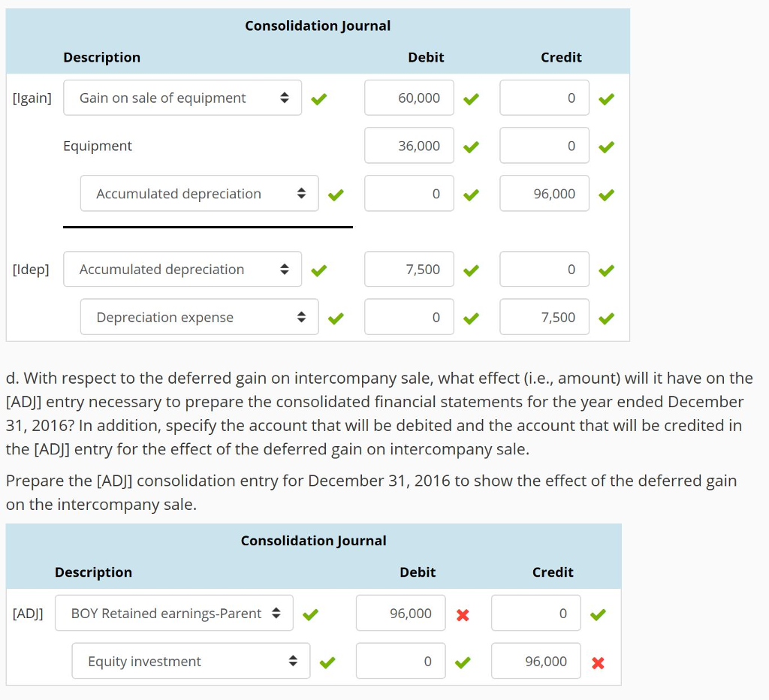
Task: Click green check beside 7,500 Accumulated depreciation debit
Action: point(471,270)
